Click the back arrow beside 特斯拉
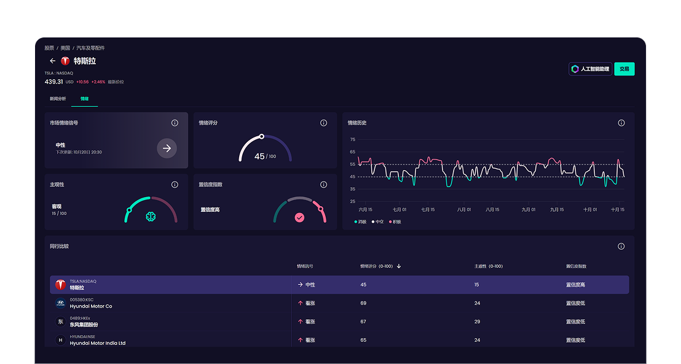Viewport: 681px width, 364px height. 53,61
